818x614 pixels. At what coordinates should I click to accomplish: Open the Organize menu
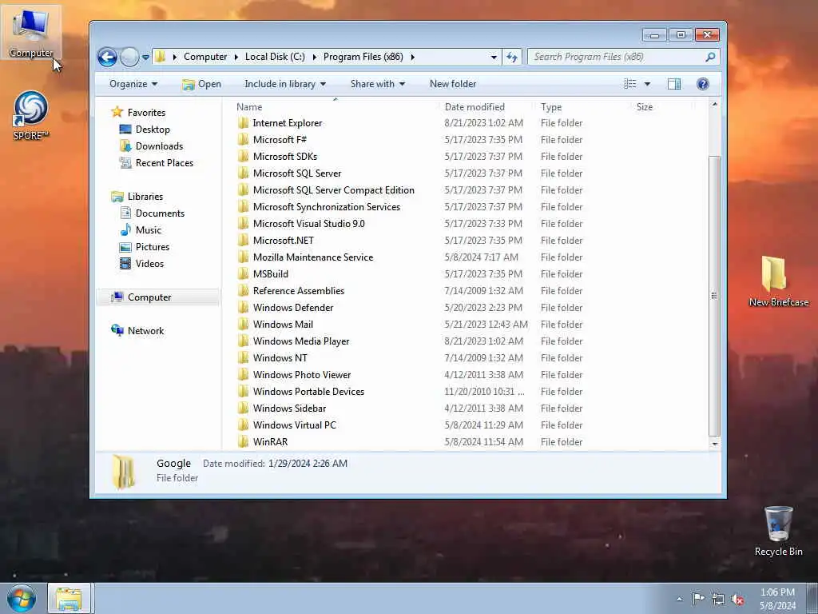tap(133, 84)
